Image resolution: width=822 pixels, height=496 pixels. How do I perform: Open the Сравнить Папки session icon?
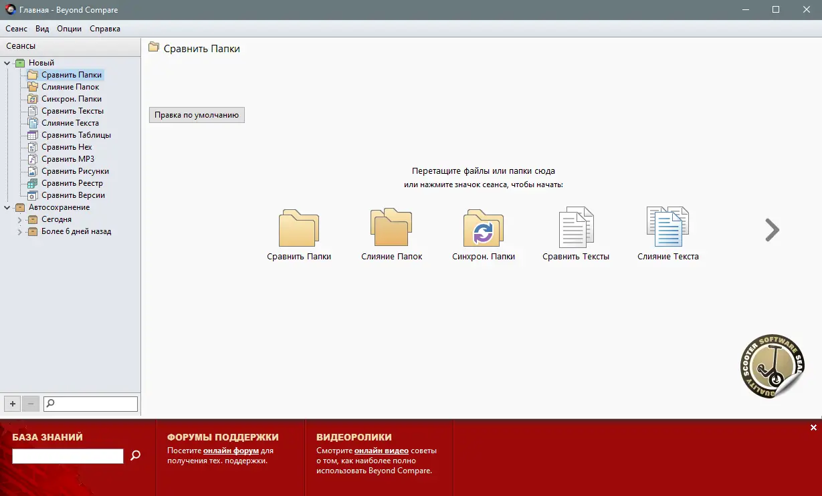[x=299, y=227]
